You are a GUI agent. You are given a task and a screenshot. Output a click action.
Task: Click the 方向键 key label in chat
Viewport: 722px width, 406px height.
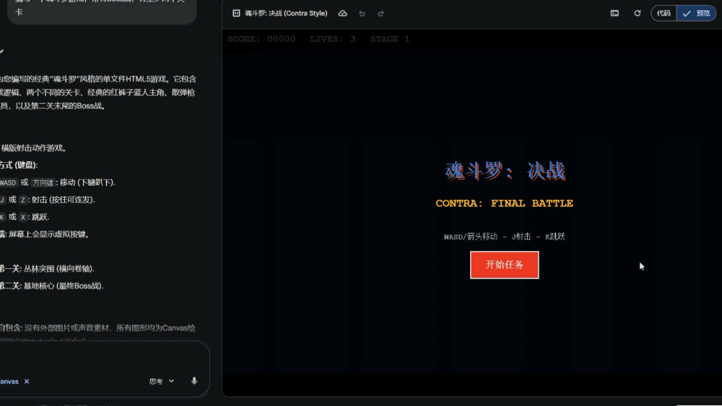coord(43,182)
